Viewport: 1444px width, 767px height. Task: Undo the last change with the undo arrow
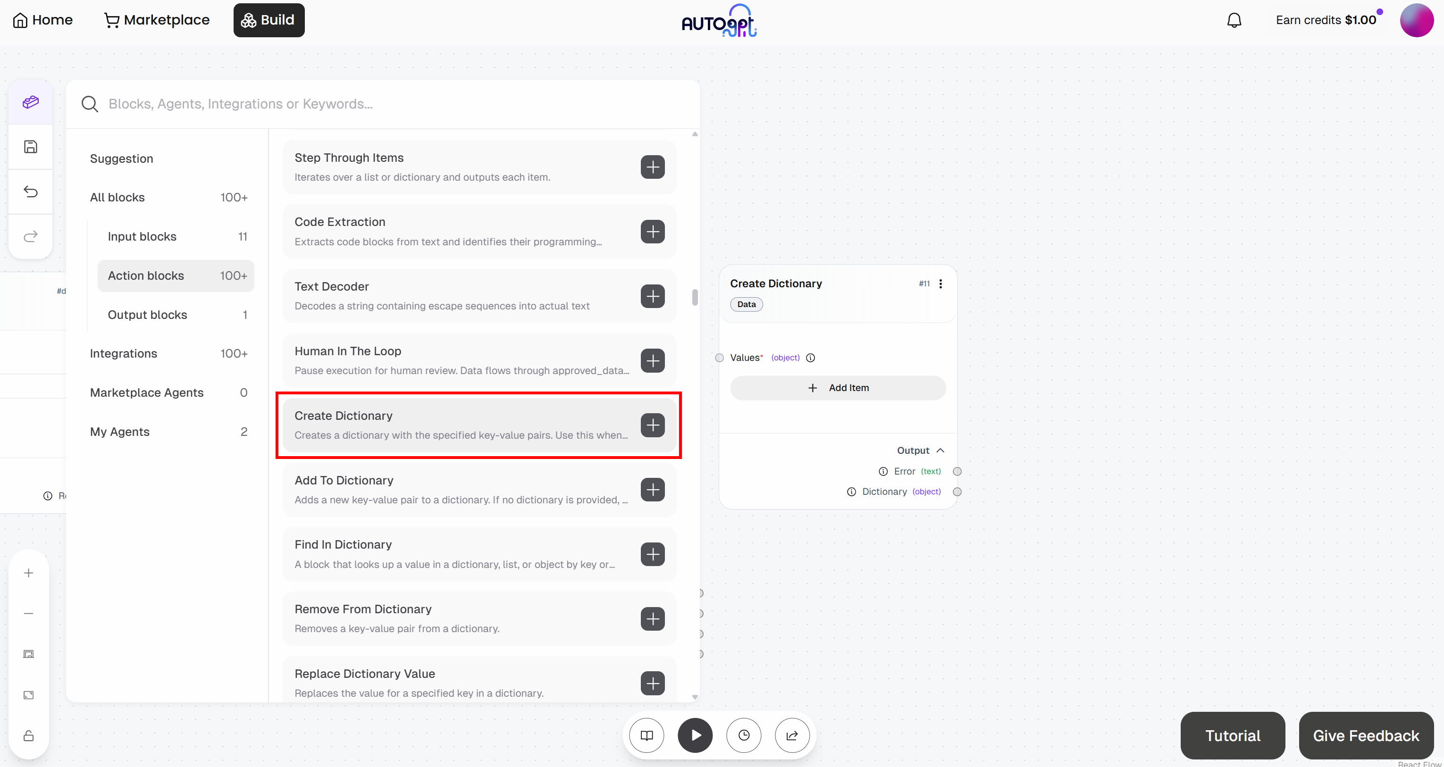pos(30,191)
